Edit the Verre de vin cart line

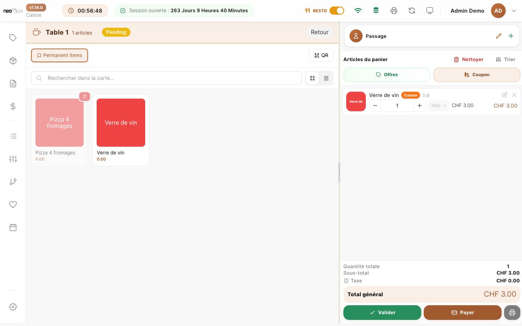tap(504, 95)
